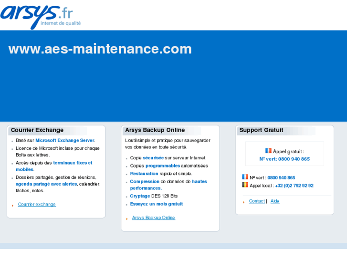Click the French flag next to Nº vert
Viewport: 347px width, 260px height.
point(245,177)
